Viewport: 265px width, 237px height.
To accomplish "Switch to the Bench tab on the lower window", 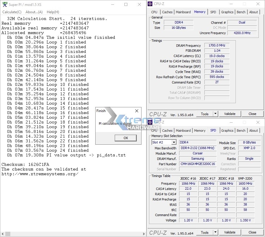I will pos(241,131).
